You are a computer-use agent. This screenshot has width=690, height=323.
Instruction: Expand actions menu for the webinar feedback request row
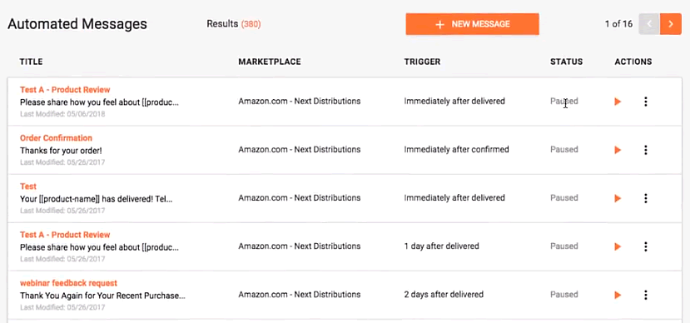click(x=646, y=296)
